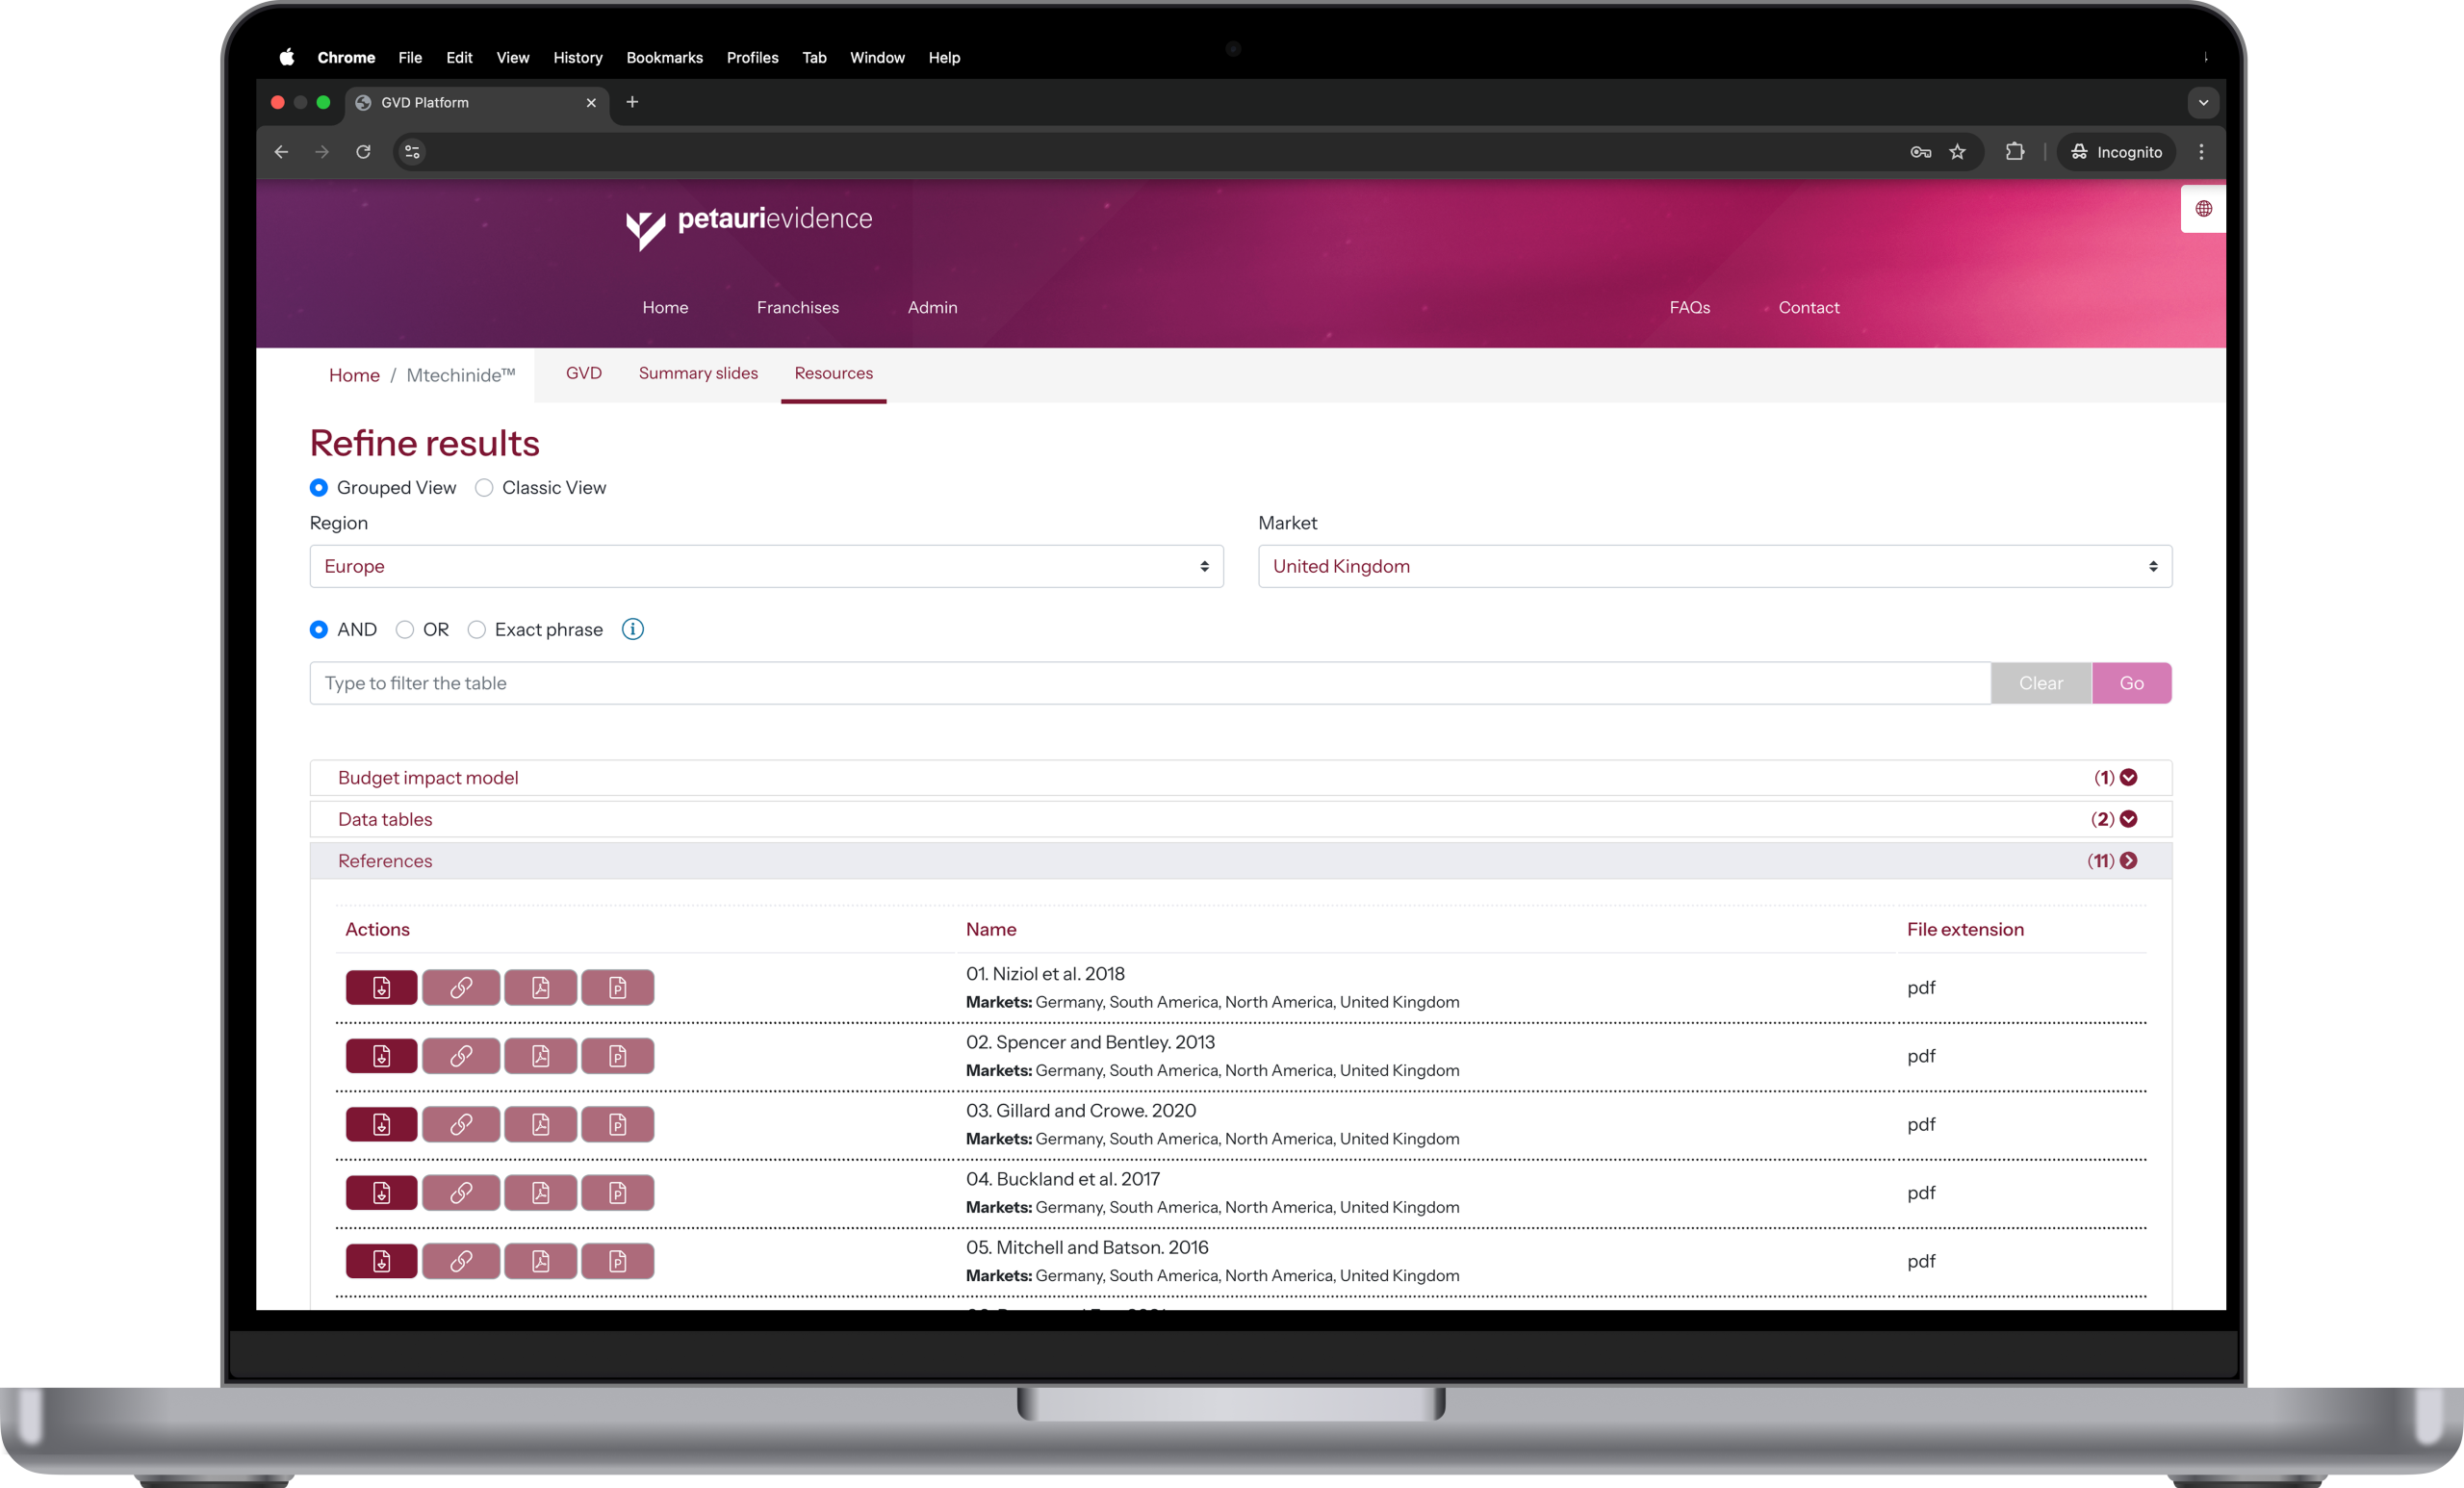Open Chrome extensions puzzle icon
Screen dimensions: 2464x1488
click(x=2014, y=152)
